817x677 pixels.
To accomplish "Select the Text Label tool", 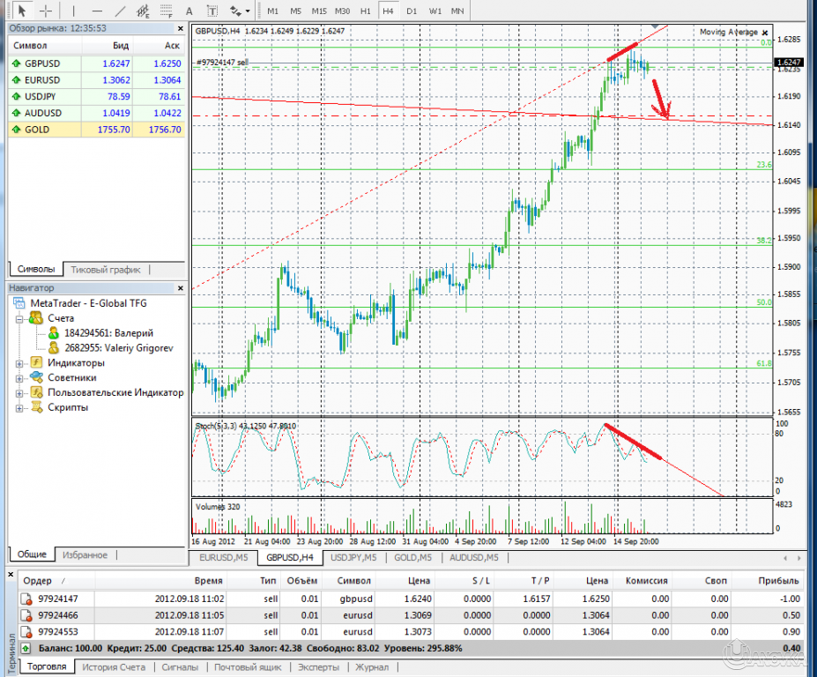I will point(212,11).
